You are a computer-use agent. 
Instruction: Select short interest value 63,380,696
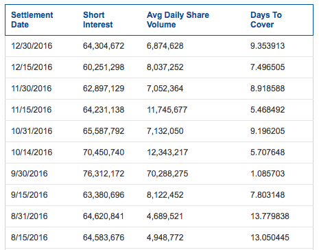[x=104, y=195]
